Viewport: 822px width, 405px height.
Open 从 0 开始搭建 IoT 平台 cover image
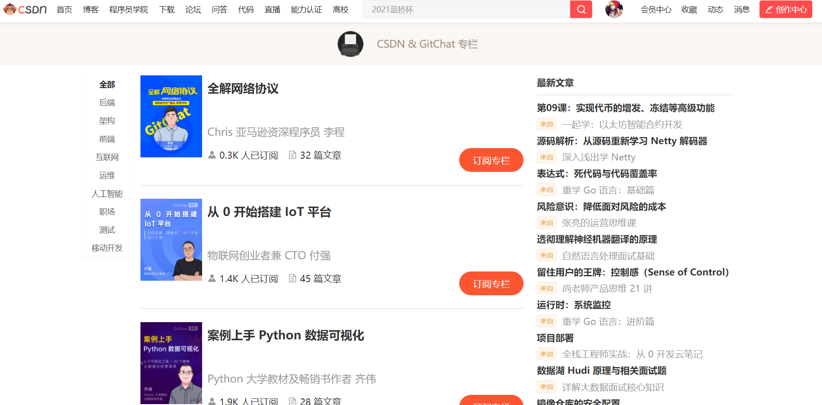pos(171,240)
